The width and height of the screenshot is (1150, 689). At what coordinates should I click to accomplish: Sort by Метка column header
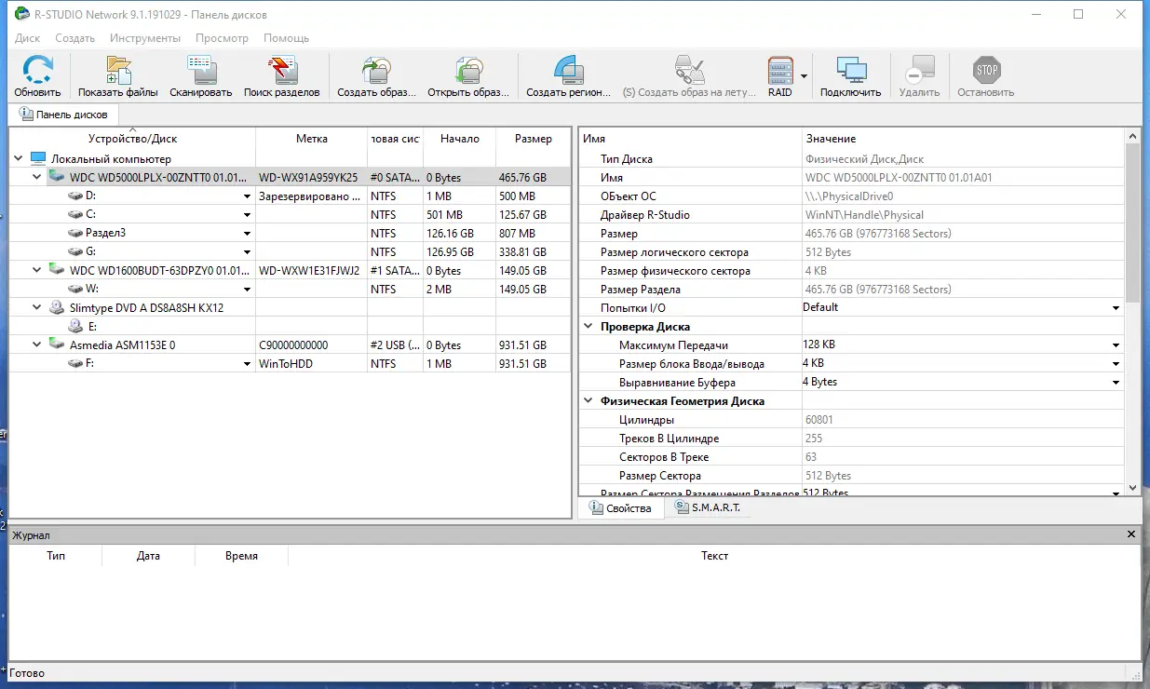pos(312,139)
